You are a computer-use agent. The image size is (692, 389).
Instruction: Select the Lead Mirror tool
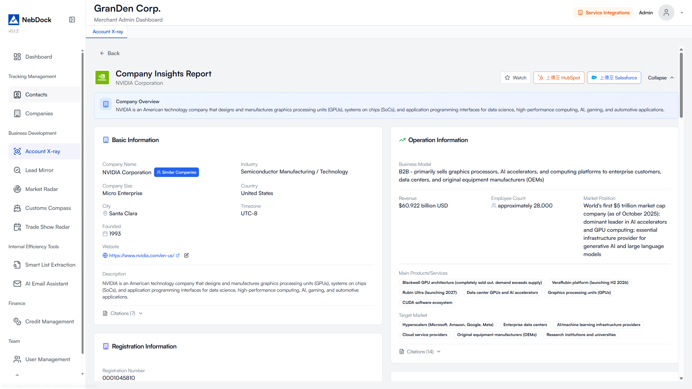click(x=39, y=170)
